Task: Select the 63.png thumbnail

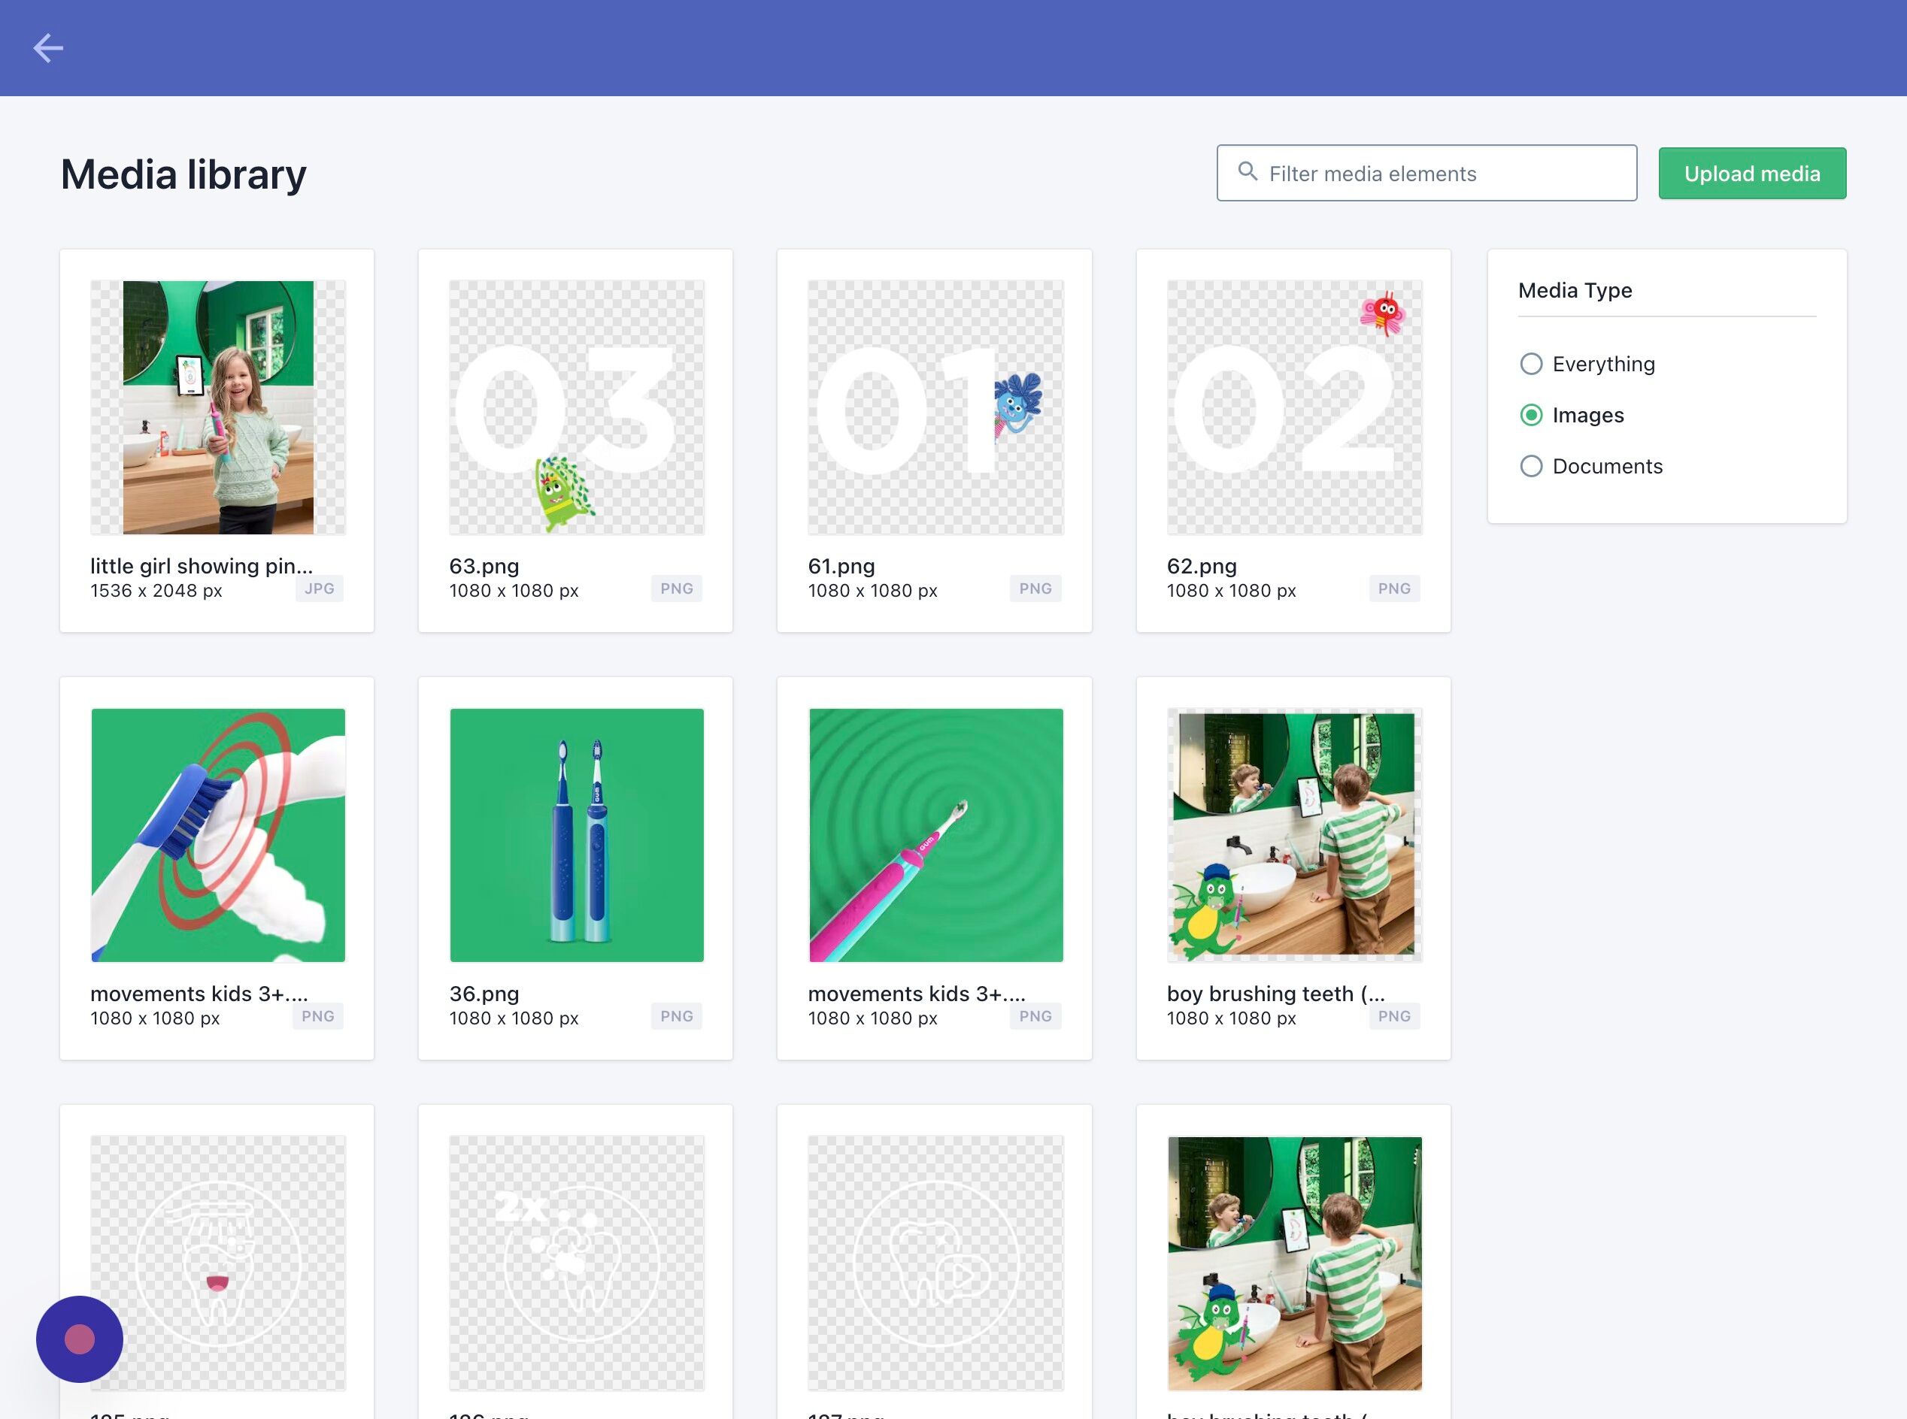Action: (x=577, y=407)
